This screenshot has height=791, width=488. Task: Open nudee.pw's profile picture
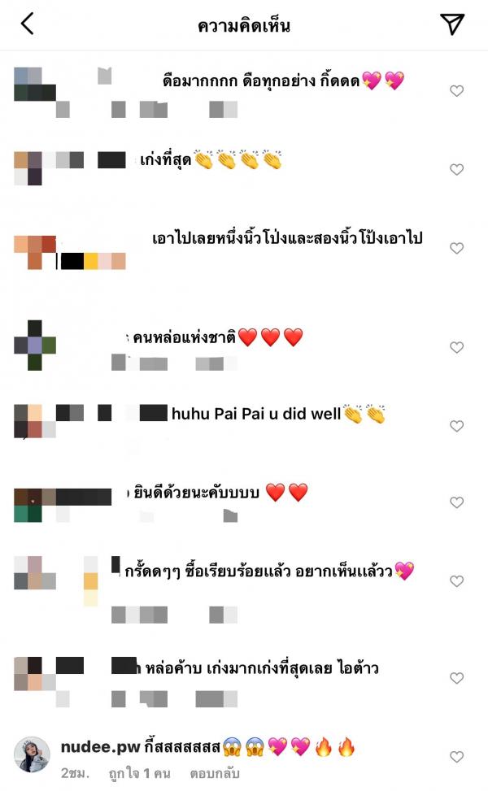click(x=31, y=754)
